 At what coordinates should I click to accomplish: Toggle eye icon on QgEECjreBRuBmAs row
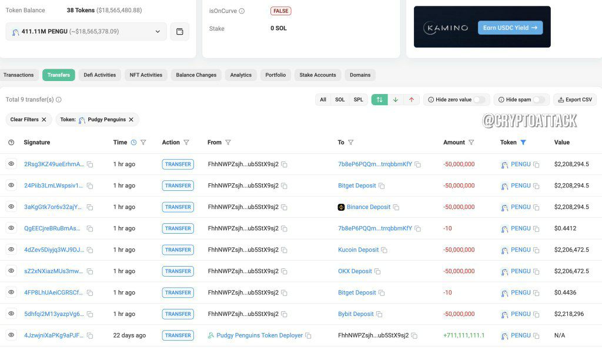(x=12, y=228)
